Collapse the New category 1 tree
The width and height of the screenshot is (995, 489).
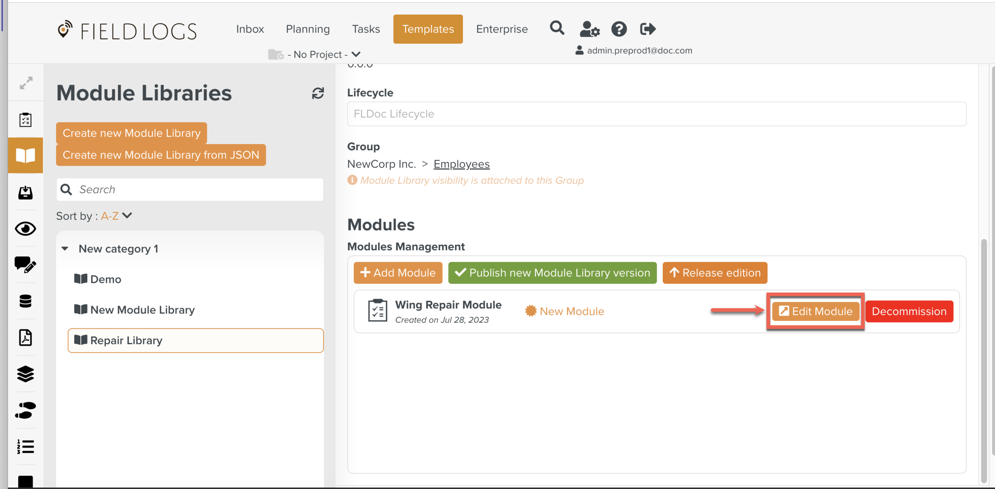click(x=65, y=249)
